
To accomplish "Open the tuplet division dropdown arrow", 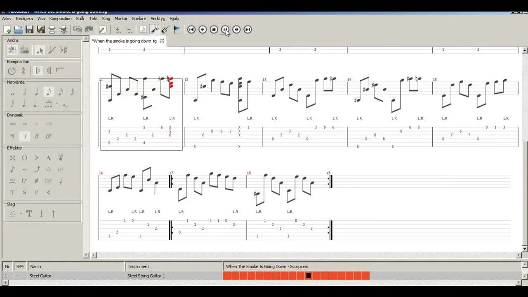I will (57, 104).
